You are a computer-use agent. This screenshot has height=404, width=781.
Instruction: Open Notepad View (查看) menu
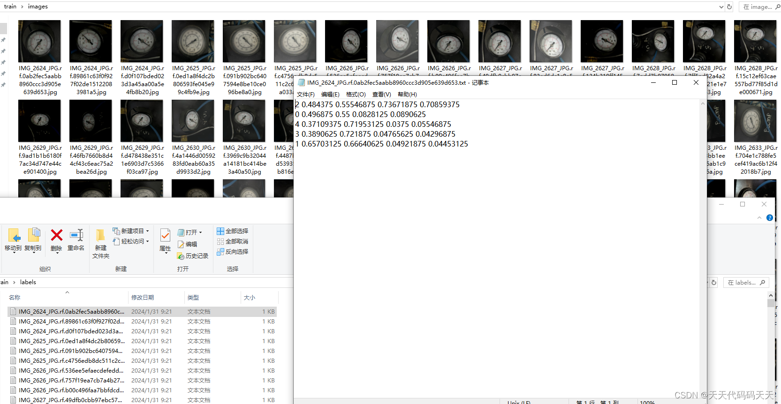tap(382, 95)
